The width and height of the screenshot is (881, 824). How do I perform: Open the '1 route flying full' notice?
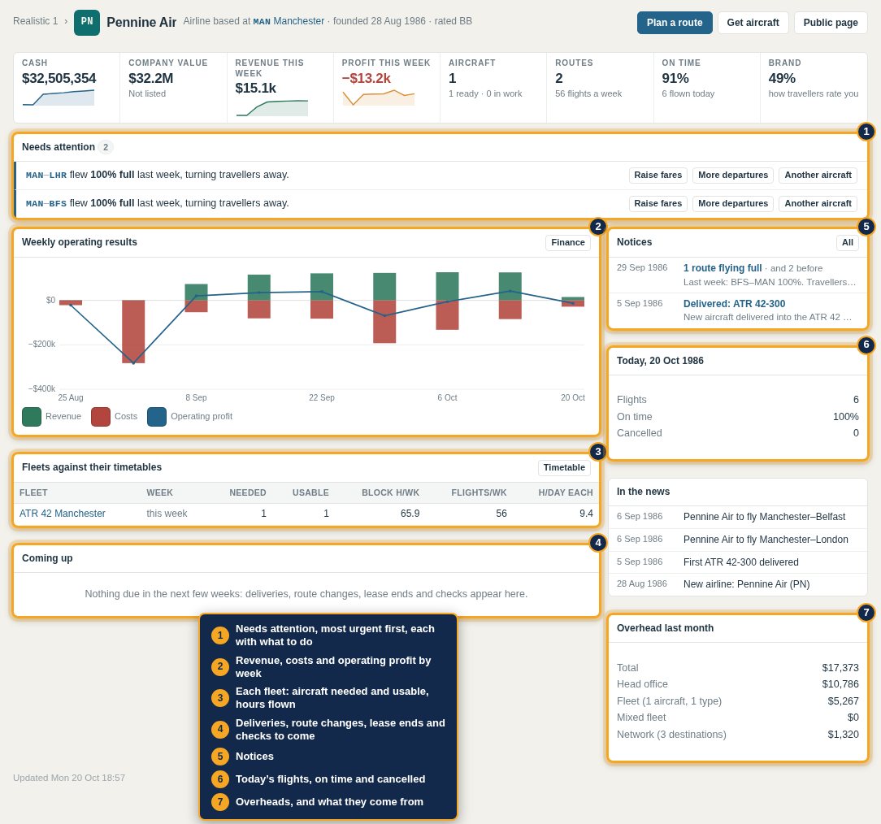[723, 268]
